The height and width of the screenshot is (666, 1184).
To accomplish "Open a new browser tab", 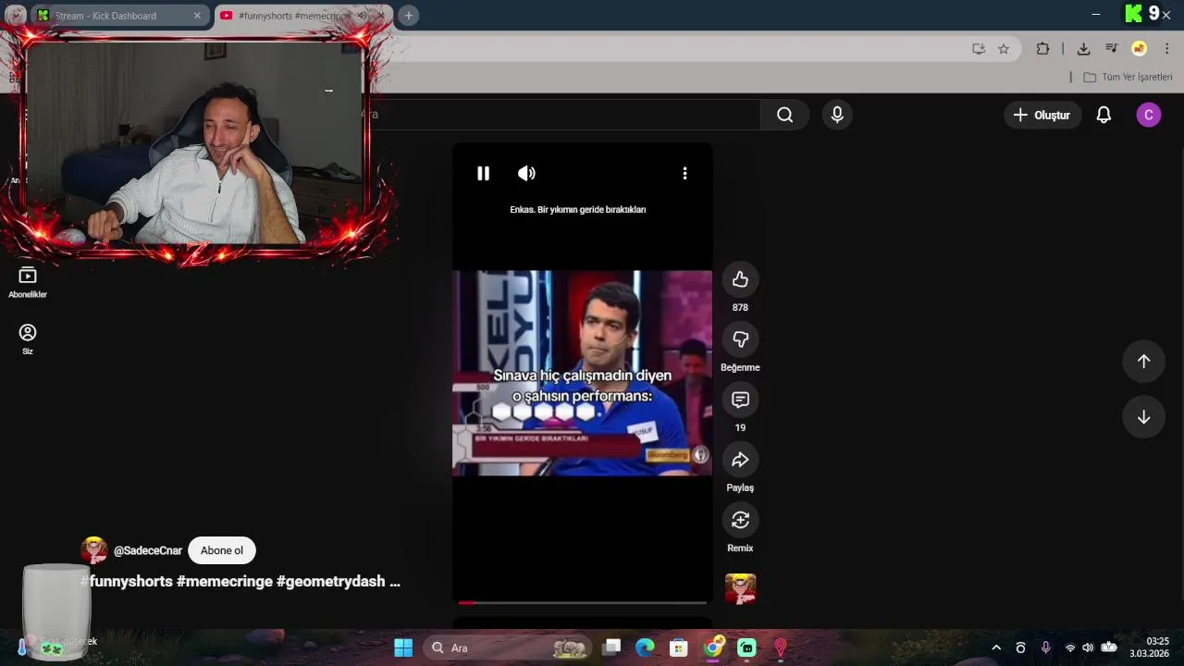I will (408, 16).
